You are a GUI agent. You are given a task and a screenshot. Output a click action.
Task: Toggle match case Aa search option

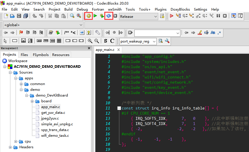click(x=213, y=32)
